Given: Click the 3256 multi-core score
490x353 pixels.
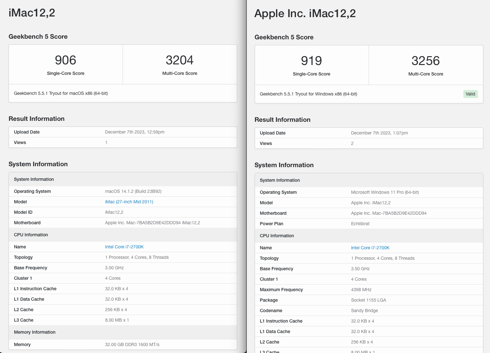Looking at the screenshot, I should [x=426, y=61].
